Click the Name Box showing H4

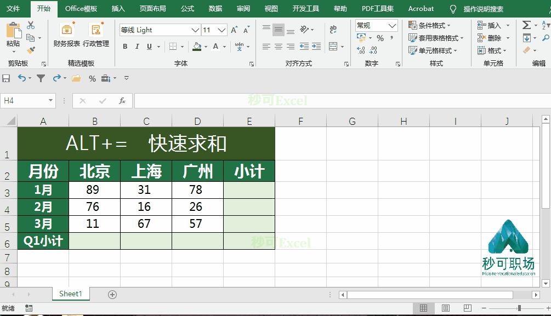point(25,101)
